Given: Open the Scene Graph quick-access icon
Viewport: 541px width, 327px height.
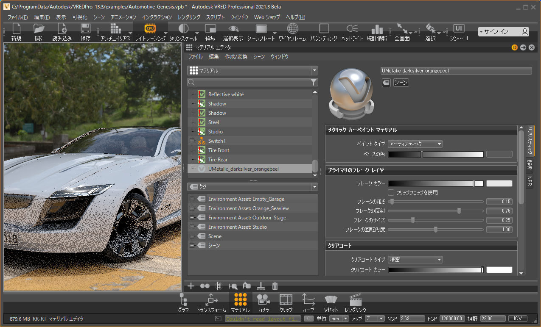Looking at the screenshot, I should point(183,300).
